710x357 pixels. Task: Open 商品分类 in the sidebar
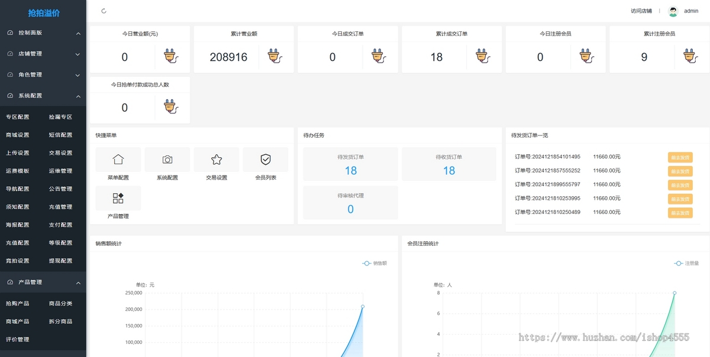[x=60, y=304]
